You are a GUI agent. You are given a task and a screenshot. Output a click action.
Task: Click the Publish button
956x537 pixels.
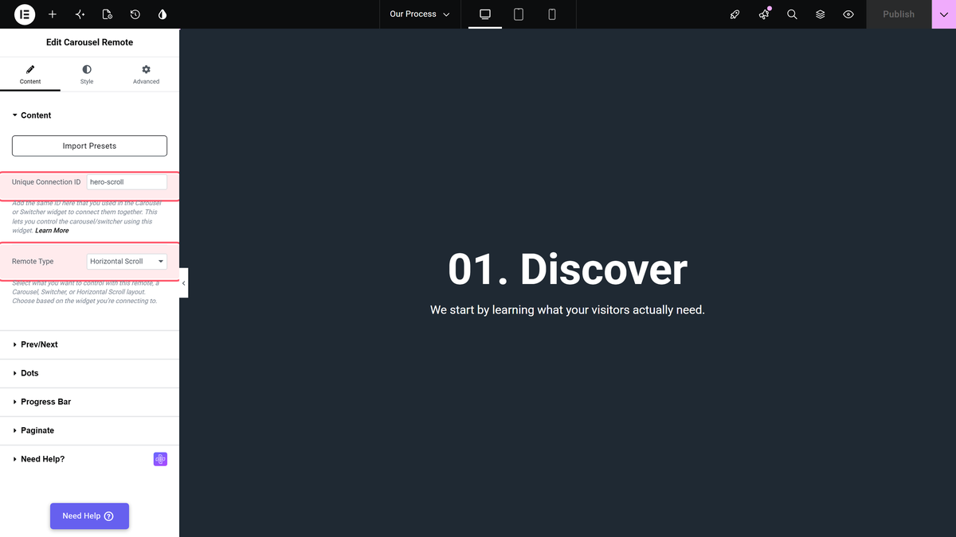click(x=899, y=14)
